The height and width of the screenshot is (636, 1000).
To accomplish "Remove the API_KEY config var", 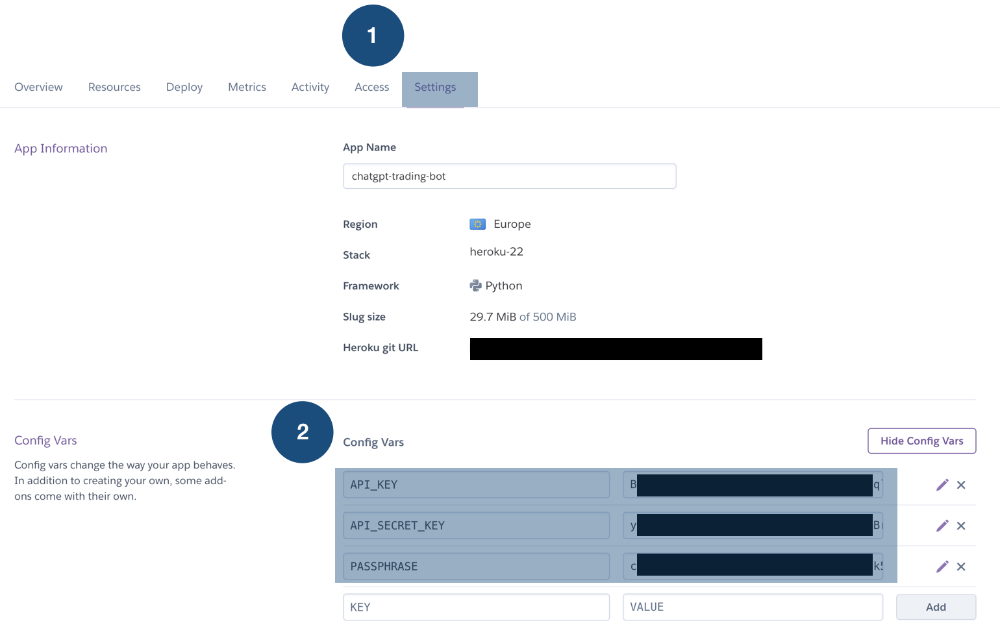I will coord(962,484).
